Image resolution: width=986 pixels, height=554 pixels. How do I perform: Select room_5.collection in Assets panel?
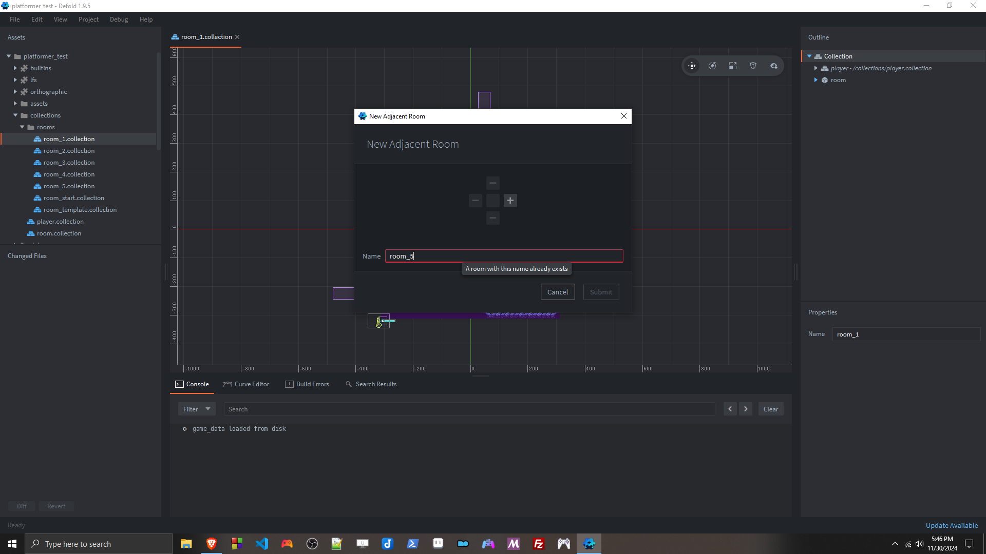click(69, 186)
